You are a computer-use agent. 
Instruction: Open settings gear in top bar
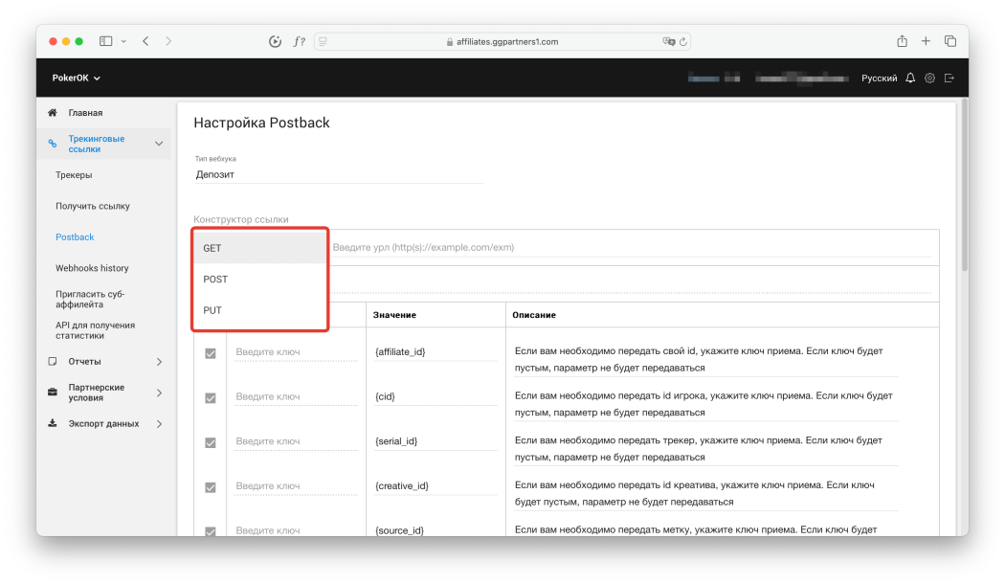[x=929, y=79]
